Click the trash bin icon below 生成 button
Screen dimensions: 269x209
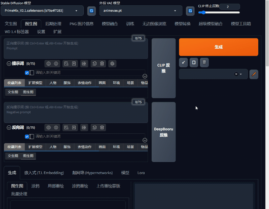[204, 62]
